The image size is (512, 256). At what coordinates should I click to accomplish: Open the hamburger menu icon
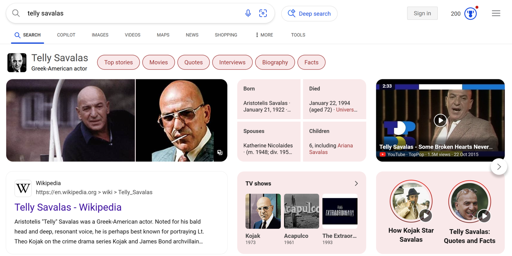coord(496,13)
